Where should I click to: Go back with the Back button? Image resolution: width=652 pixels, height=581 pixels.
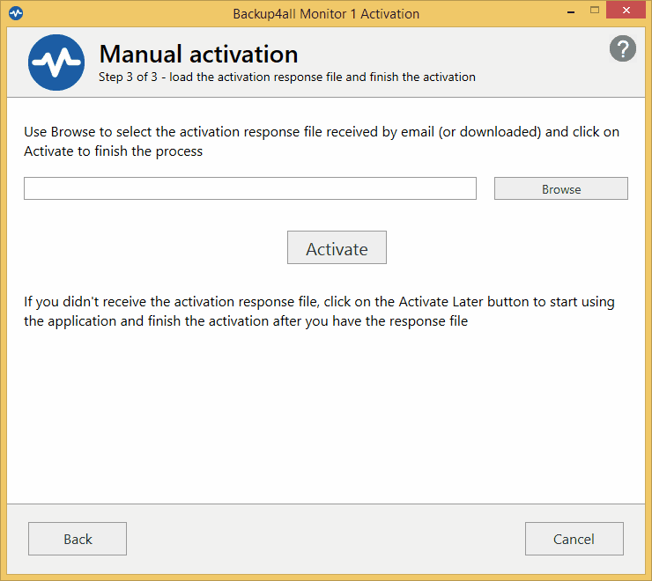pos(78,539)
